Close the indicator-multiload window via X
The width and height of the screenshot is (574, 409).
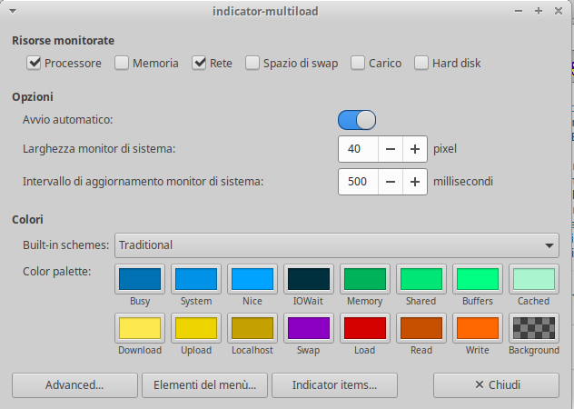click(x=559, y=11)
